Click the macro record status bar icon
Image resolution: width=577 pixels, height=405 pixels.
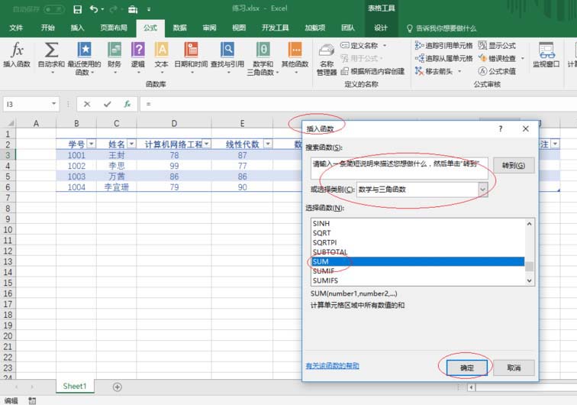tap(32, 400)
